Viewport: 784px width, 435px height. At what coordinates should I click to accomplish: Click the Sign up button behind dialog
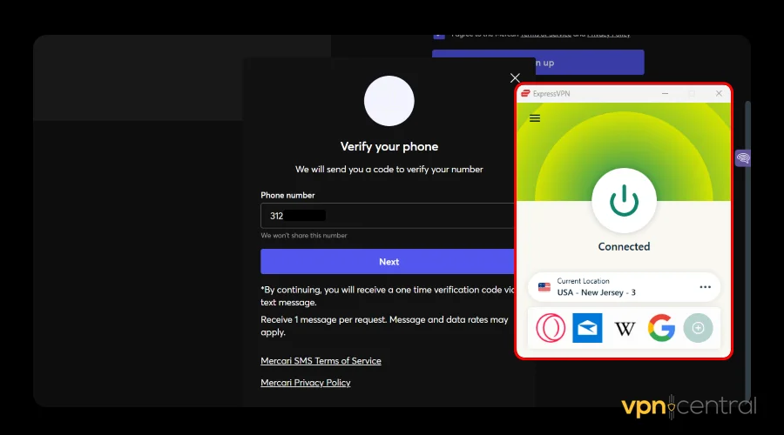pos(538,63)
